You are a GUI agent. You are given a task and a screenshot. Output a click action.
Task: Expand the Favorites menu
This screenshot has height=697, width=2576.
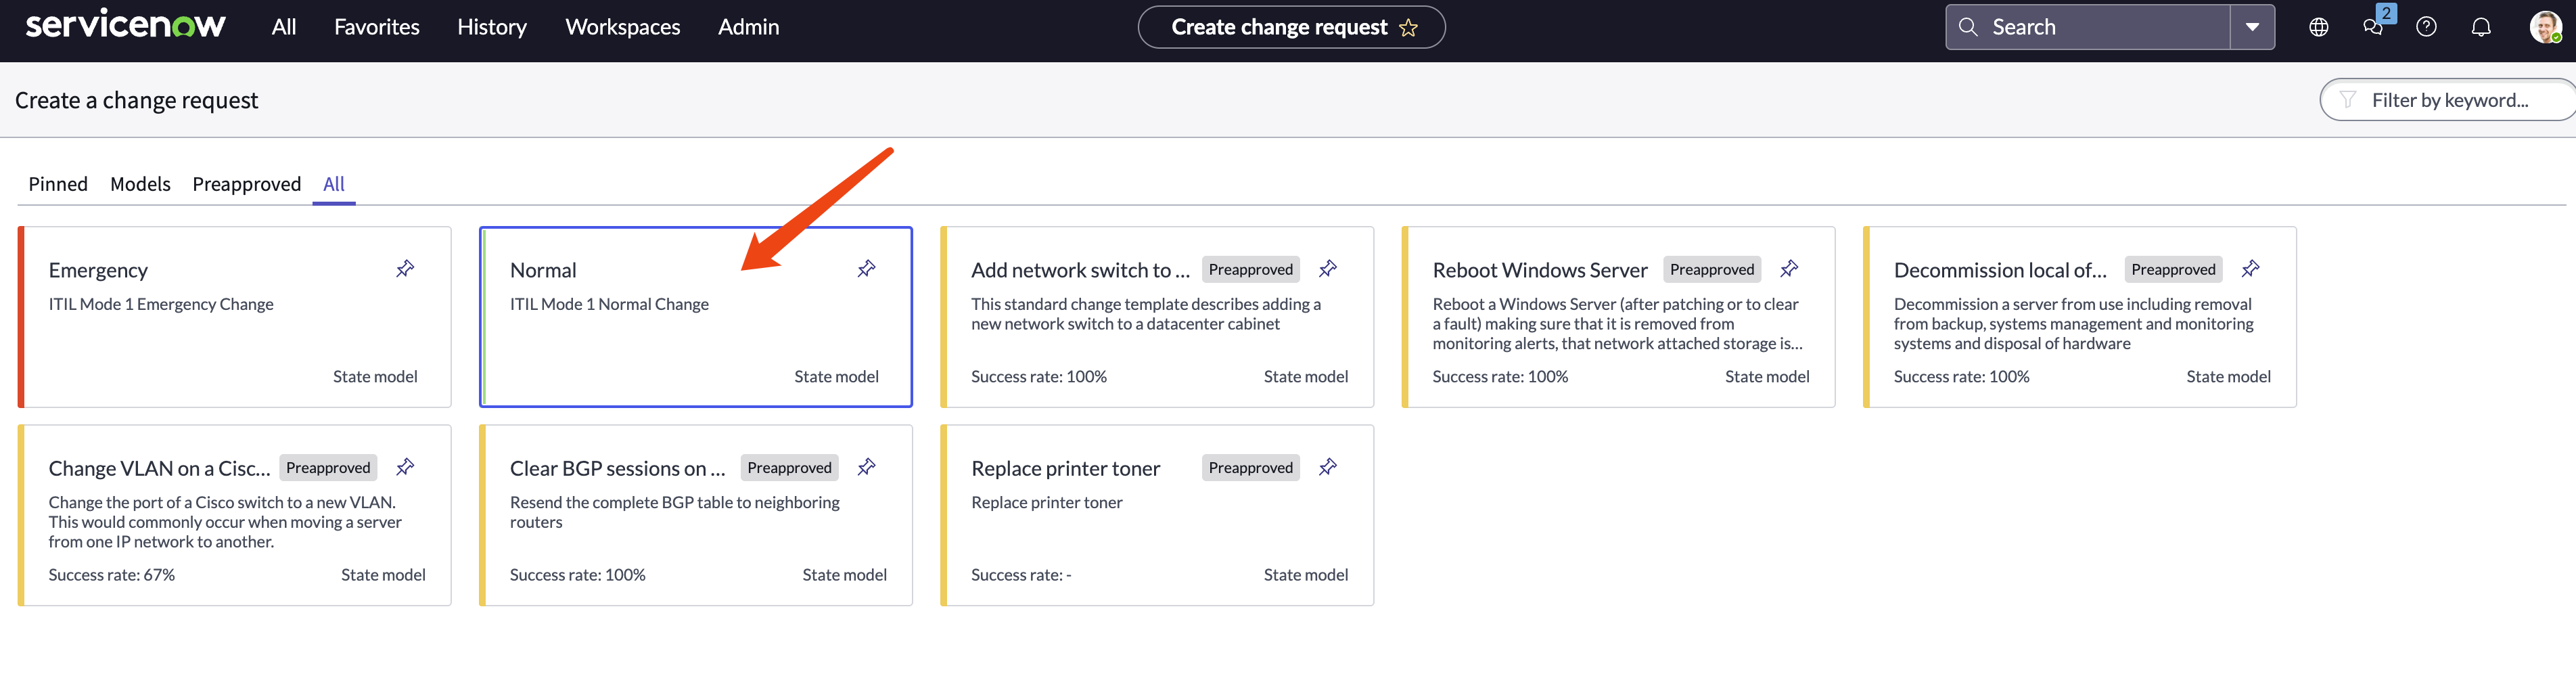click(x=376, y=28)
